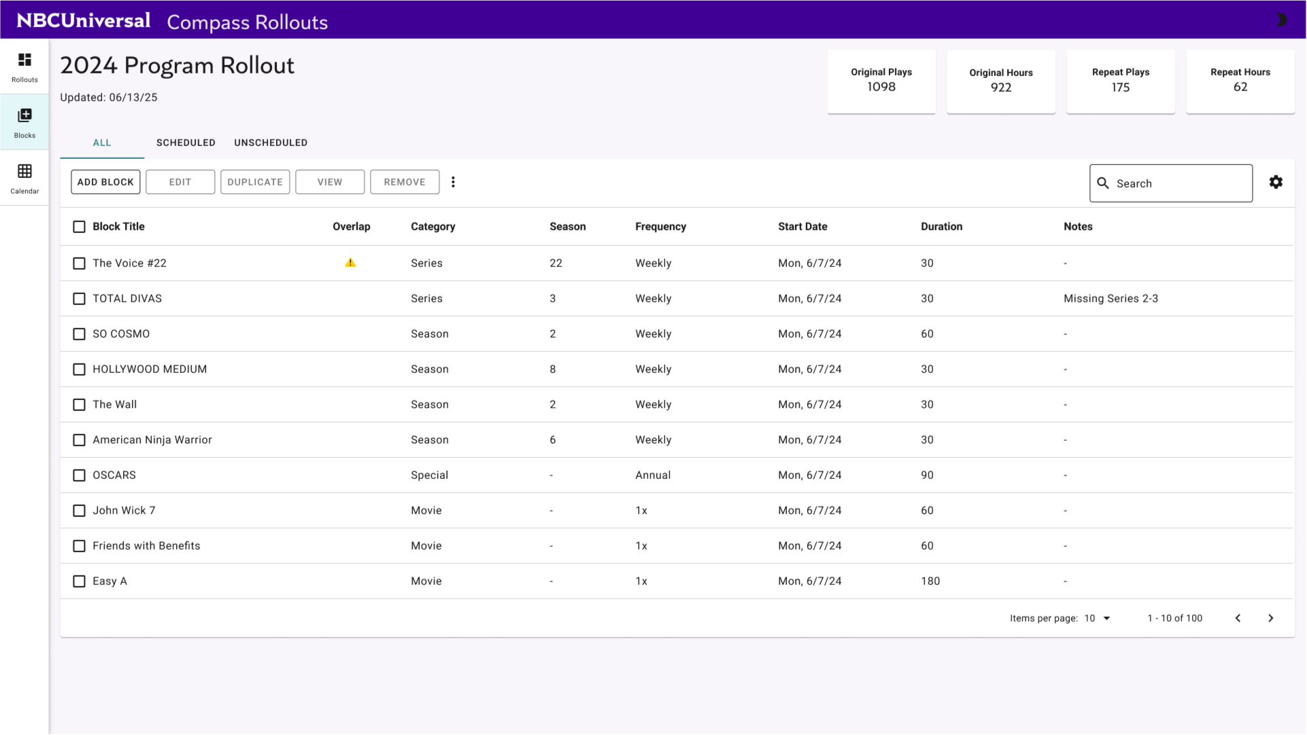Sort by the Start Date column header
The width and height of the screenshot is (1307, 735).
point(802,227)
